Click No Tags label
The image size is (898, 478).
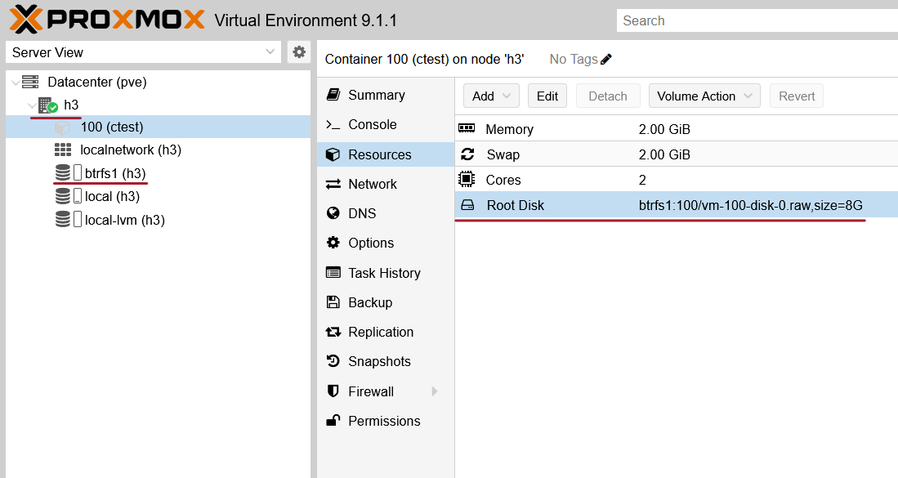point(574,59)
